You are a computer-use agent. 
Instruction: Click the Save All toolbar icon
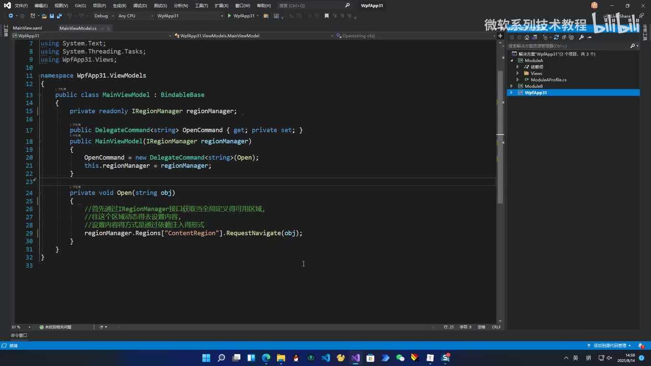click(x=59, y=16)
